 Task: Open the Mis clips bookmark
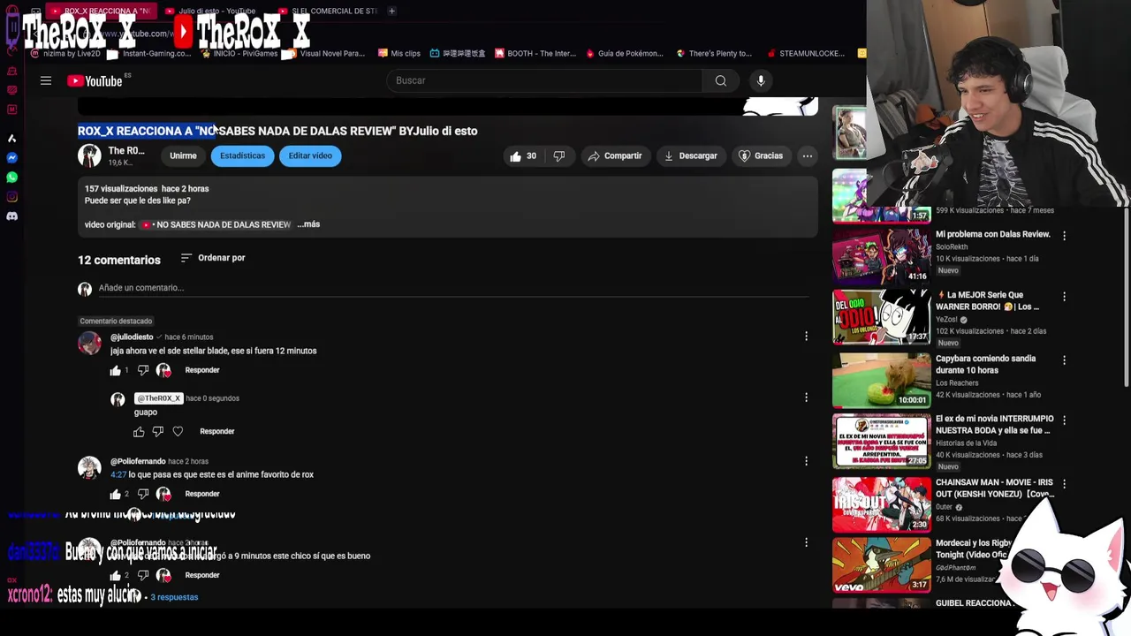point(399,53)
